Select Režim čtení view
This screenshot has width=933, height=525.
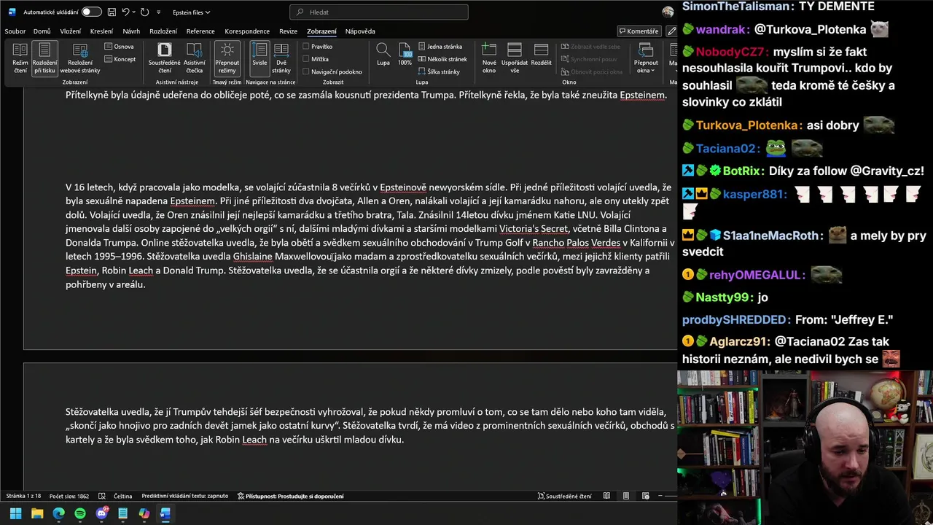(x=20, y=58)
